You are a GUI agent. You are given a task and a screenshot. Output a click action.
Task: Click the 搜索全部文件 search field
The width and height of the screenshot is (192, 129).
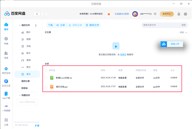tap(160, 25)
